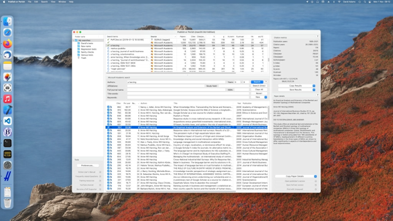Sort results by the Year column header
Image resolution: width=393 pixels, height=221 pixels.
pyautogui.click(x=239, y=103)
